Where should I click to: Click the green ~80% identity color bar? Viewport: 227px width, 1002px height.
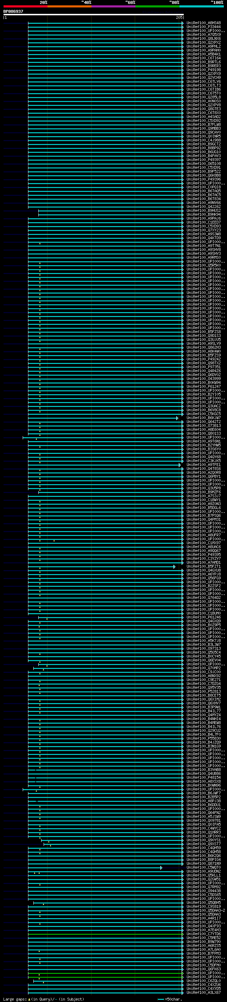tap(157, 6)
